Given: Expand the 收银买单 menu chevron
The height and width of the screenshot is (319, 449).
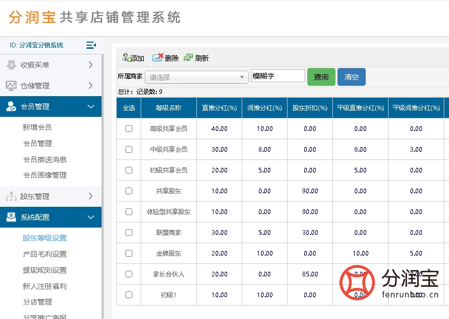Looking at the screenshot, I should (90, 64).
